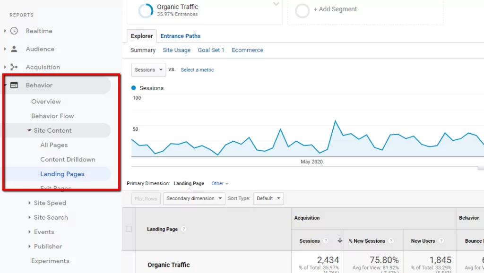The height and width of the screenshot is (273, 484).
Task: Open the Organic Traffic segment options chevron
Action: pyautogui.click(x=276, y=4)
